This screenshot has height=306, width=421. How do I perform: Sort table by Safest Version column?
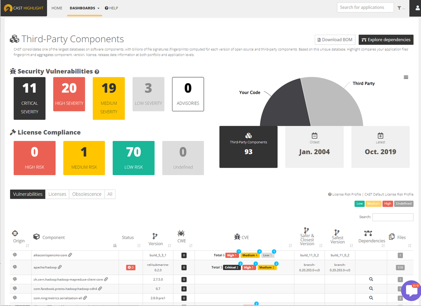pyautogui.click(x=351, y=245)
